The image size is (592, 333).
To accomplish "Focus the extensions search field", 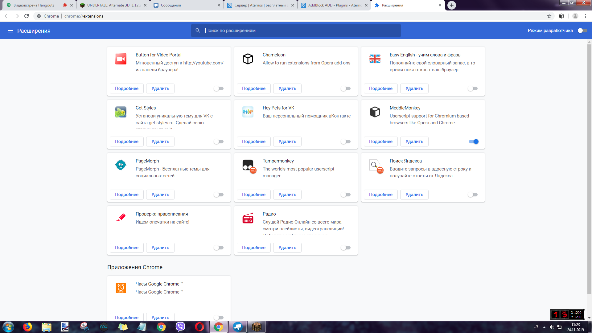I will tap(296, 31).
